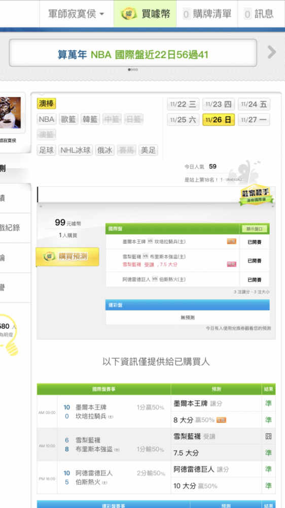Click 雪梨藍襪 受讓，7.5 大分 red text
Viewport: 285px width, 508px height.
tap(150, 265)
